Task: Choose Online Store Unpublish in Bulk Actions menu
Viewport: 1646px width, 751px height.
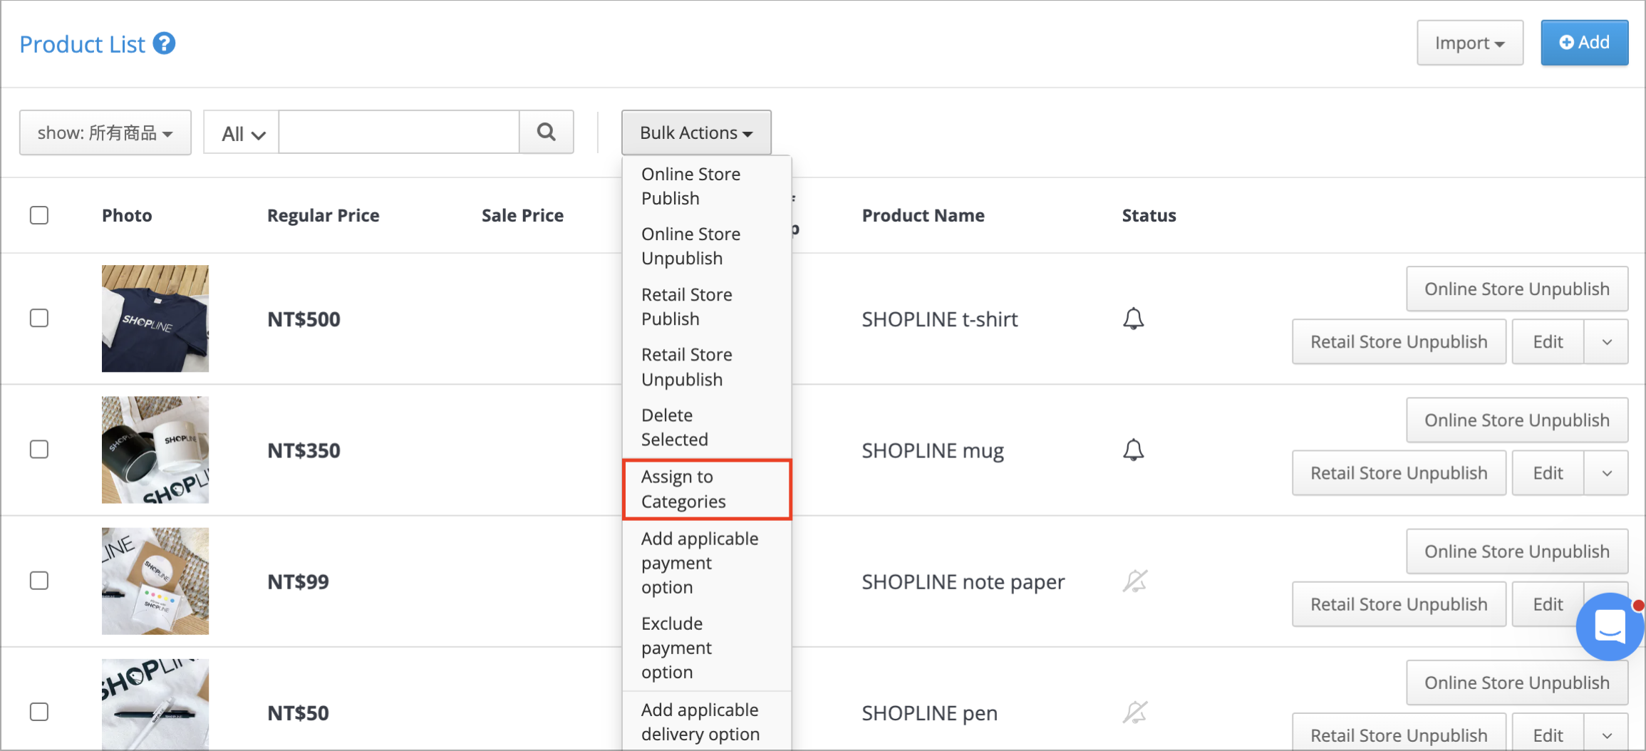Action: pos(707,246)
